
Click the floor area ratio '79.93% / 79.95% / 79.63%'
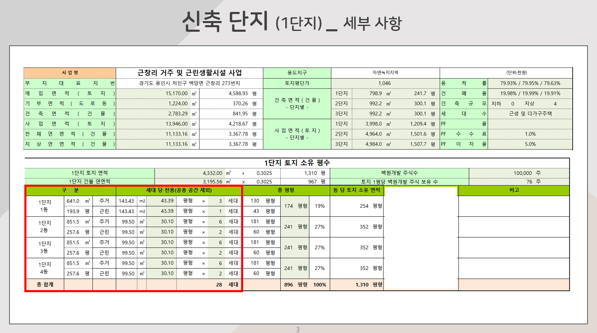tap(530, 83)
